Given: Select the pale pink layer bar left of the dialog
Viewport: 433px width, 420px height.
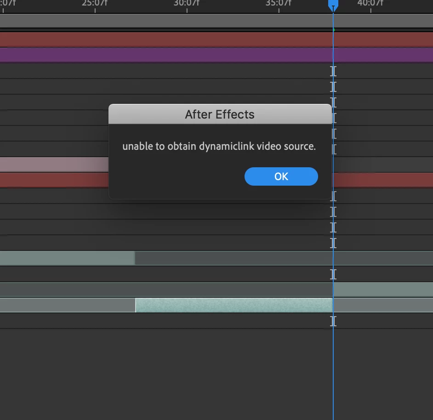Looking at the screenshot, I should coord(54,165).
